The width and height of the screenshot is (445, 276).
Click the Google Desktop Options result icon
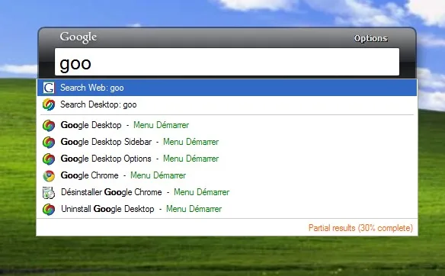49,159
